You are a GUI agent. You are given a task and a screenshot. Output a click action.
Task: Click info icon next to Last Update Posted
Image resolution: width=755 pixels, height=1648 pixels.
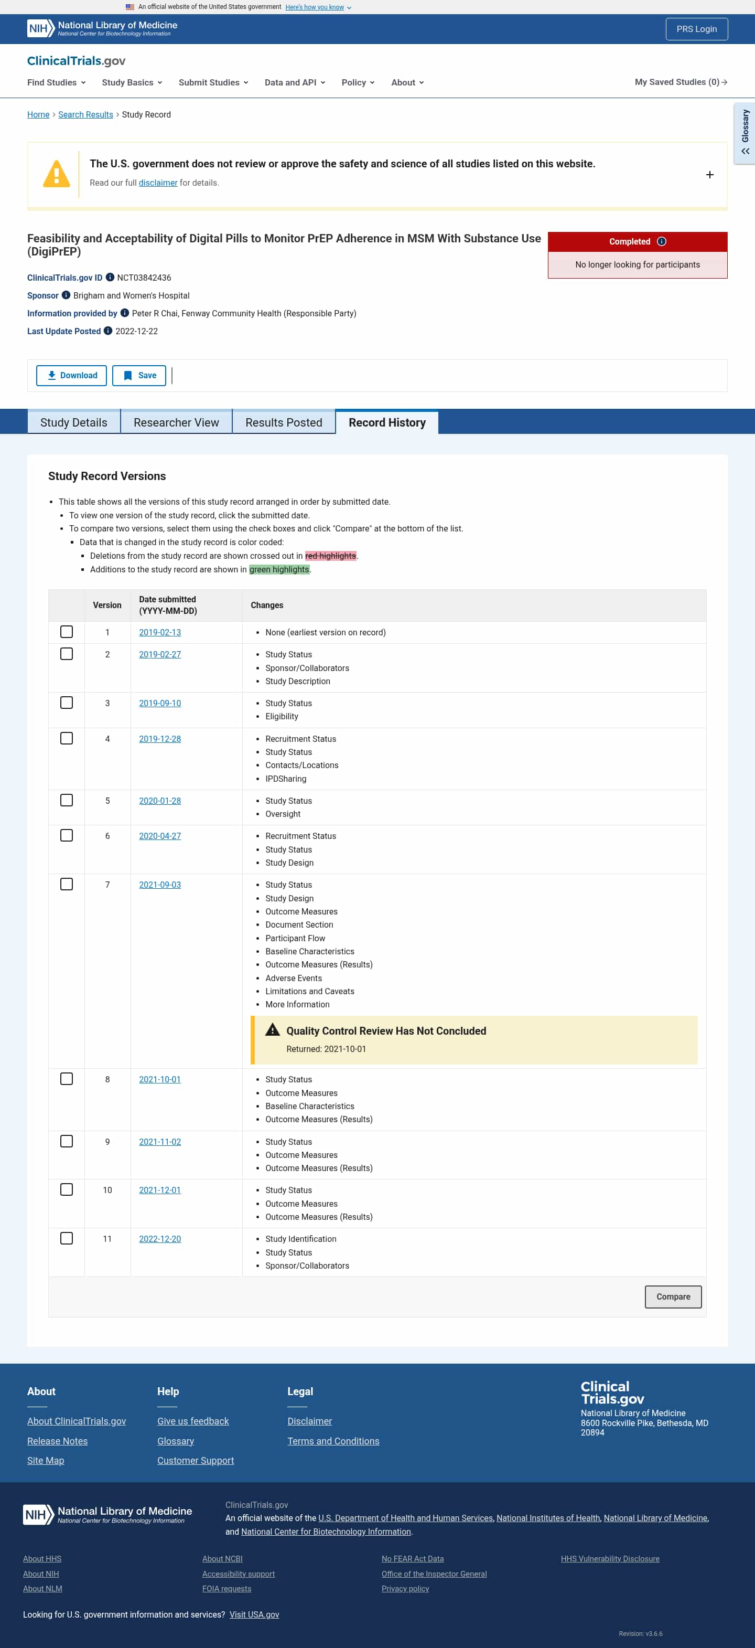[x=108, y=332]
